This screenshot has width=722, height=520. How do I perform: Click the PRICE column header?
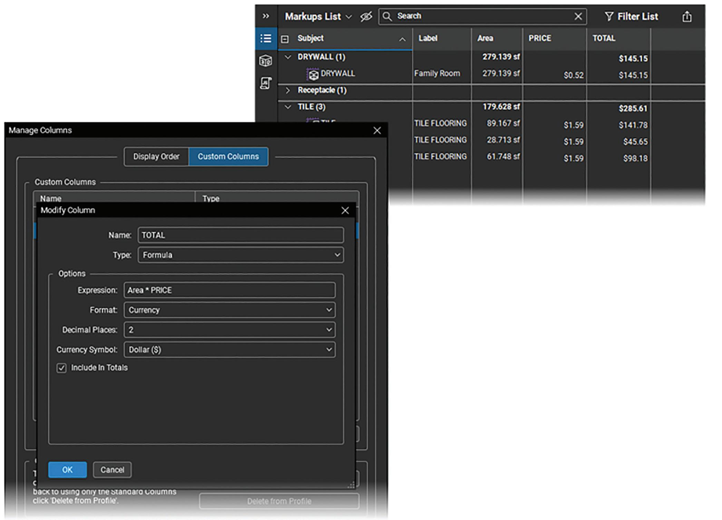(x=555, y=38)
